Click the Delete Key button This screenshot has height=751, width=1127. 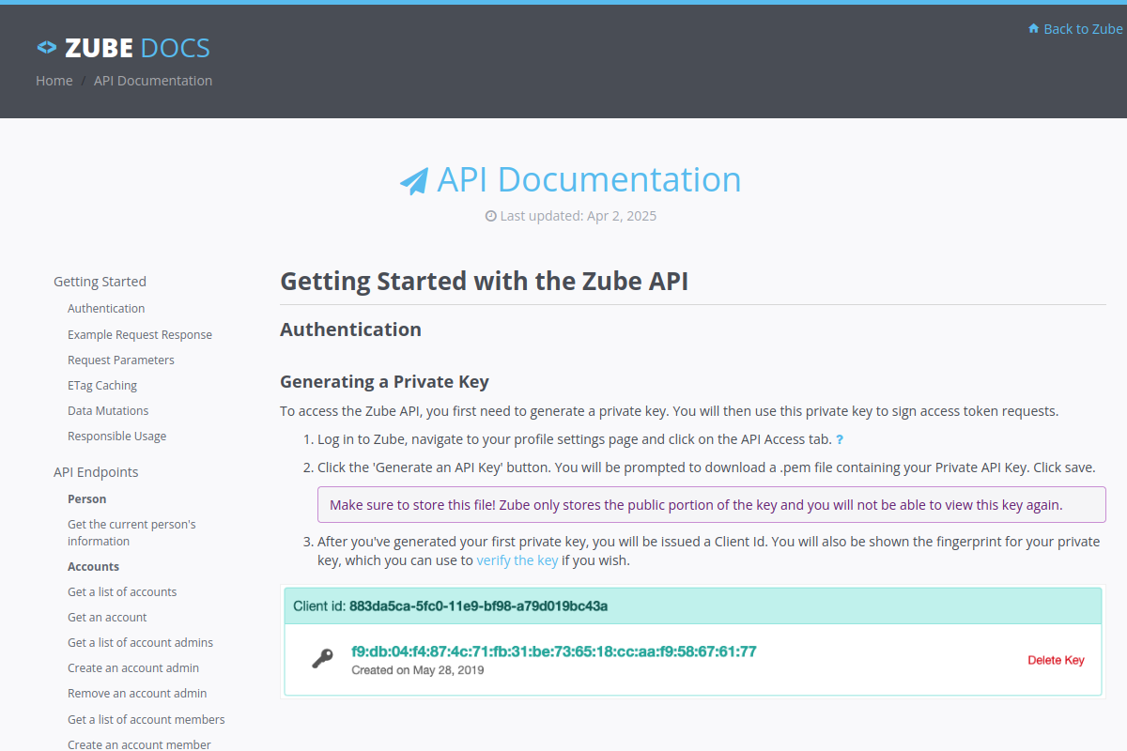[x=1057, y=660]
